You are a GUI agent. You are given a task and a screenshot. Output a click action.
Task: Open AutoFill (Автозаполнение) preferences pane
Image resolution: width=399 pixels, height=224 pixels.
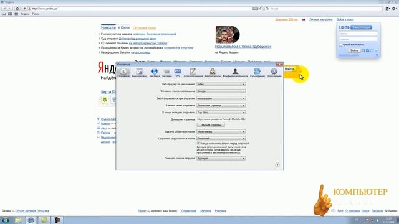[193, 72]
